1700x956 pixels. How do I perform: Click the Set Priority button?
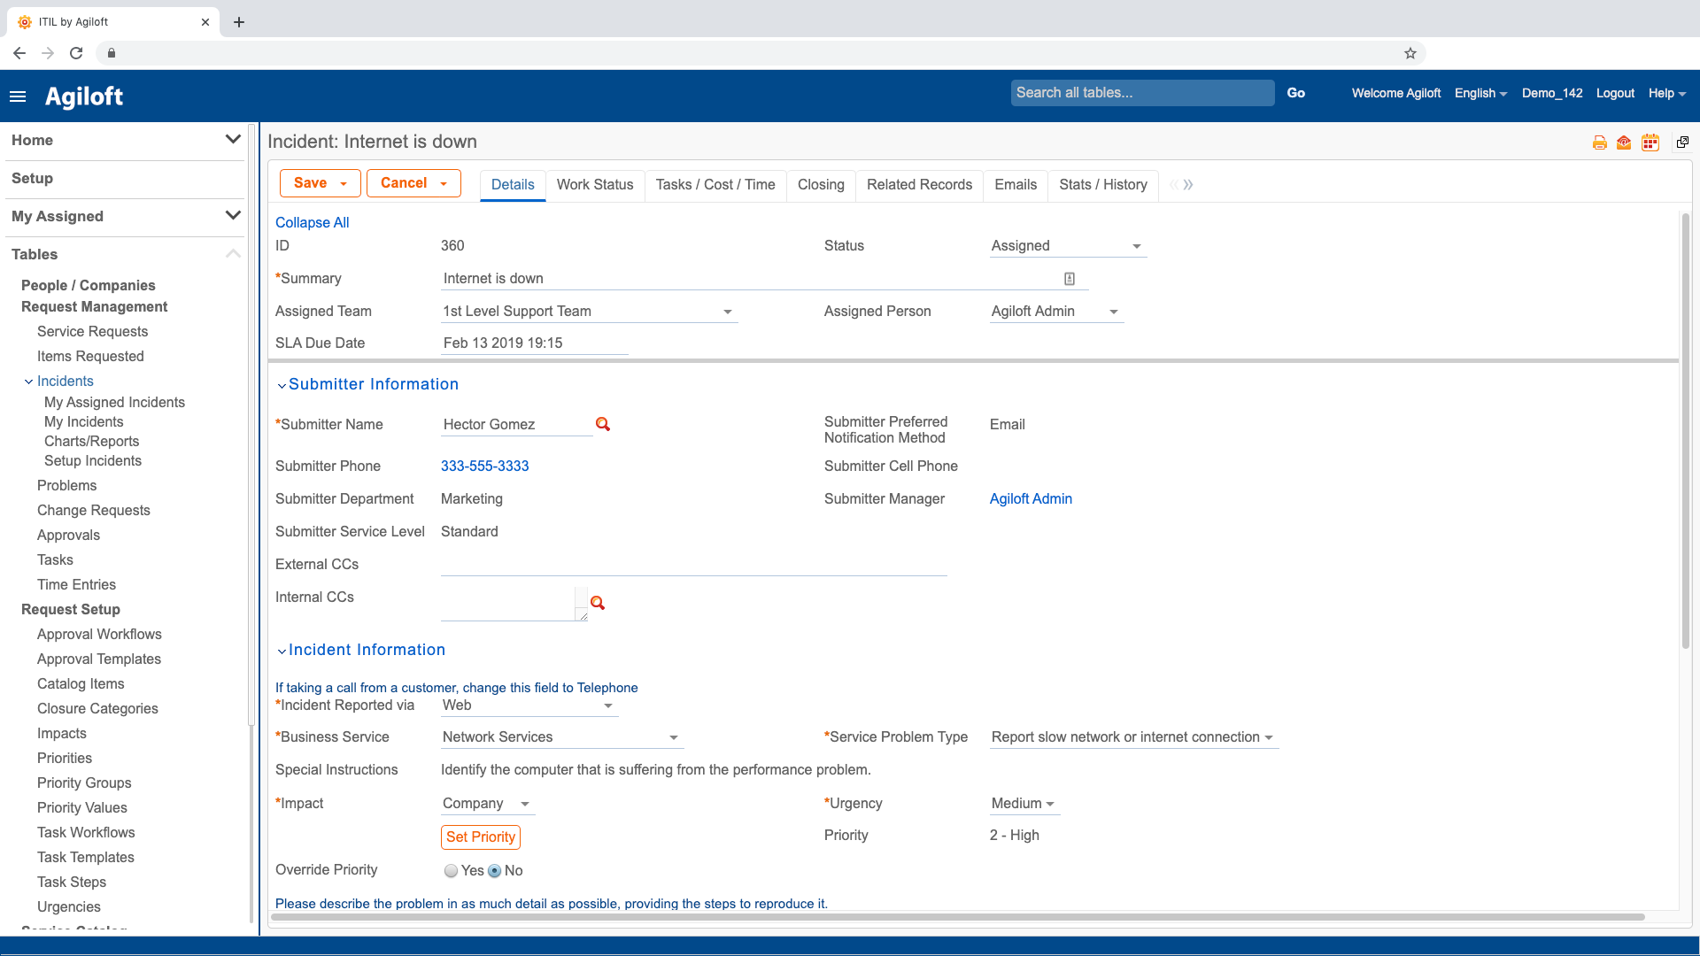(x=481, y=836)
